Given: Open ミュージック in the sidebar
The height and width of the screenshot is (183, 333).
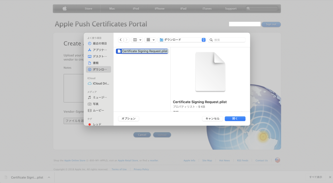Looking at the screenshot, I should [99, 97].
